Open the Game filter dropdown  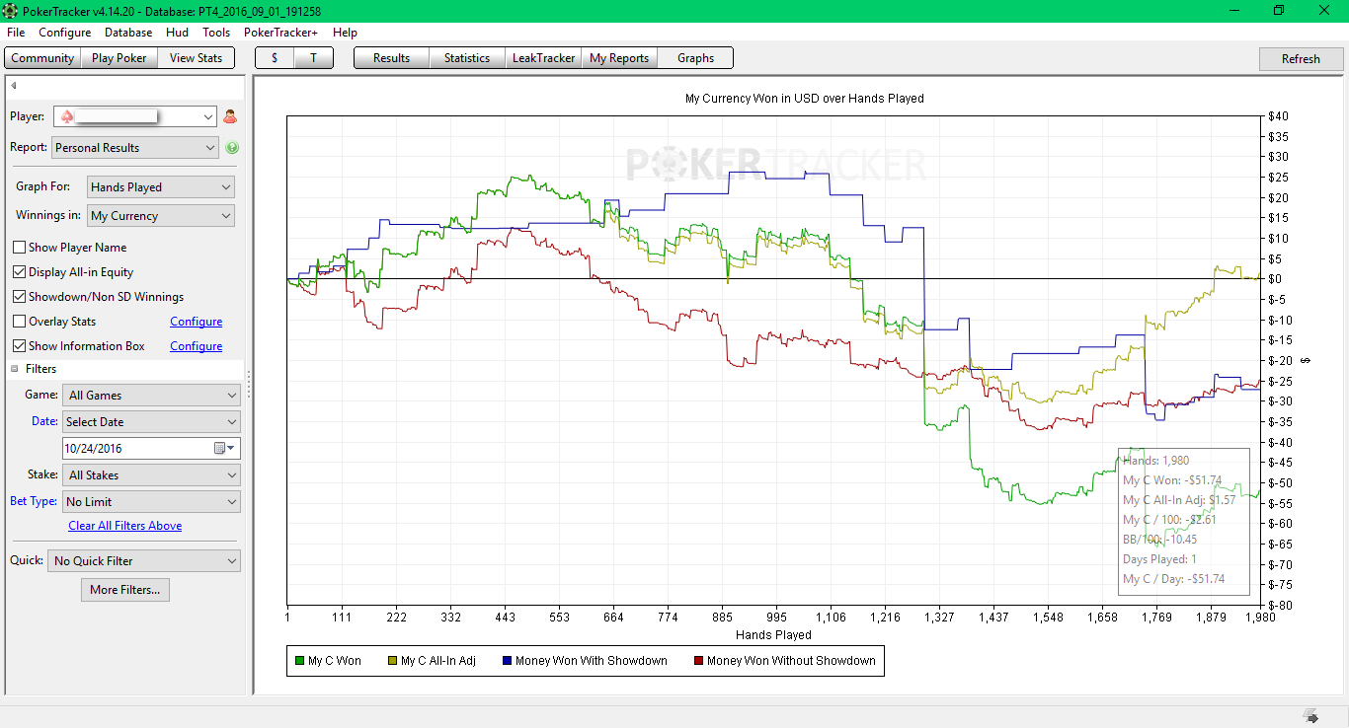point(151,396)
